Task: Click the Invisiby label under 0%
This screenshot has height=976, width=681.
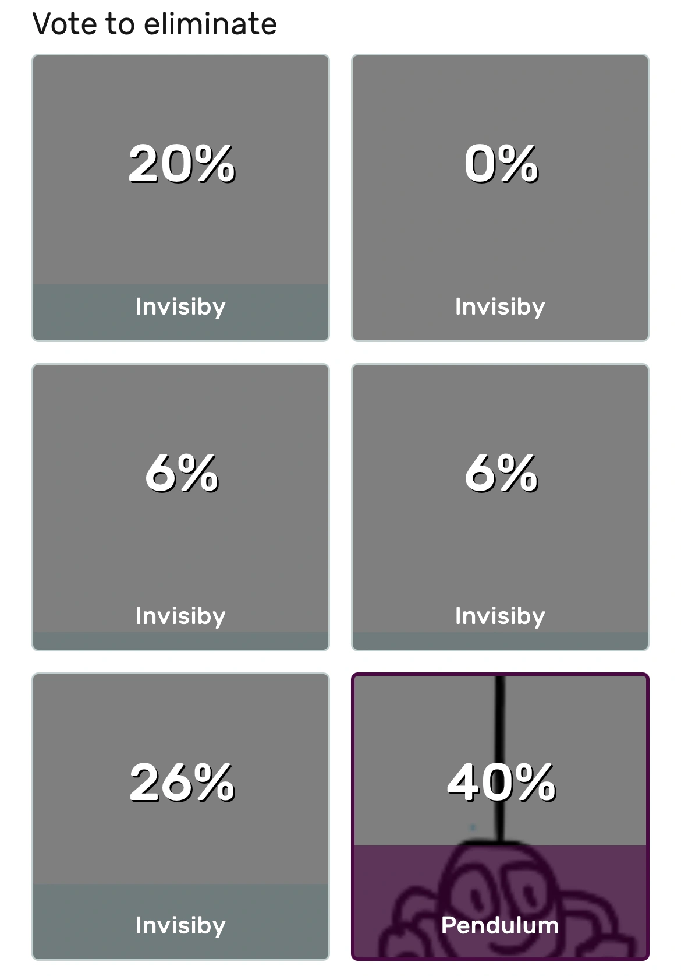Action: (x=499, y=306)
